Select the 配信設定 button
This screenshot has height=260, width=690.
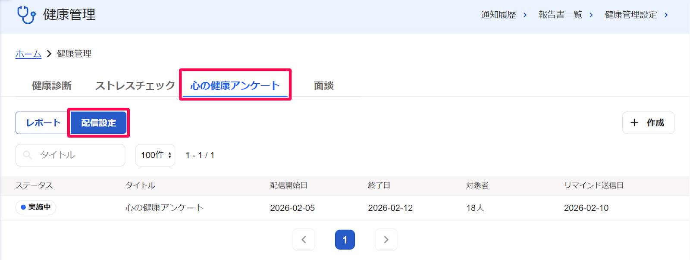pyautogui.click(x=99, y=123)
